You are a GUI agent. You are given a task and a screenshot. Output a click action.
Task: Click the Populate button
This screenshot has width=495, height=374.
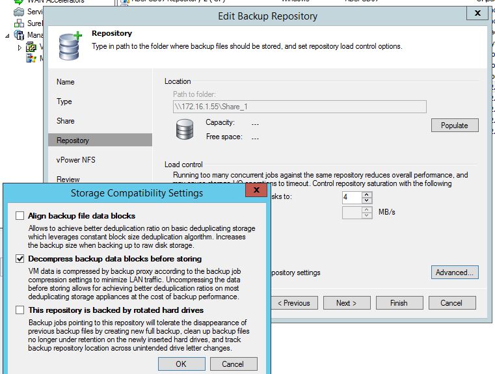(454, 125)
